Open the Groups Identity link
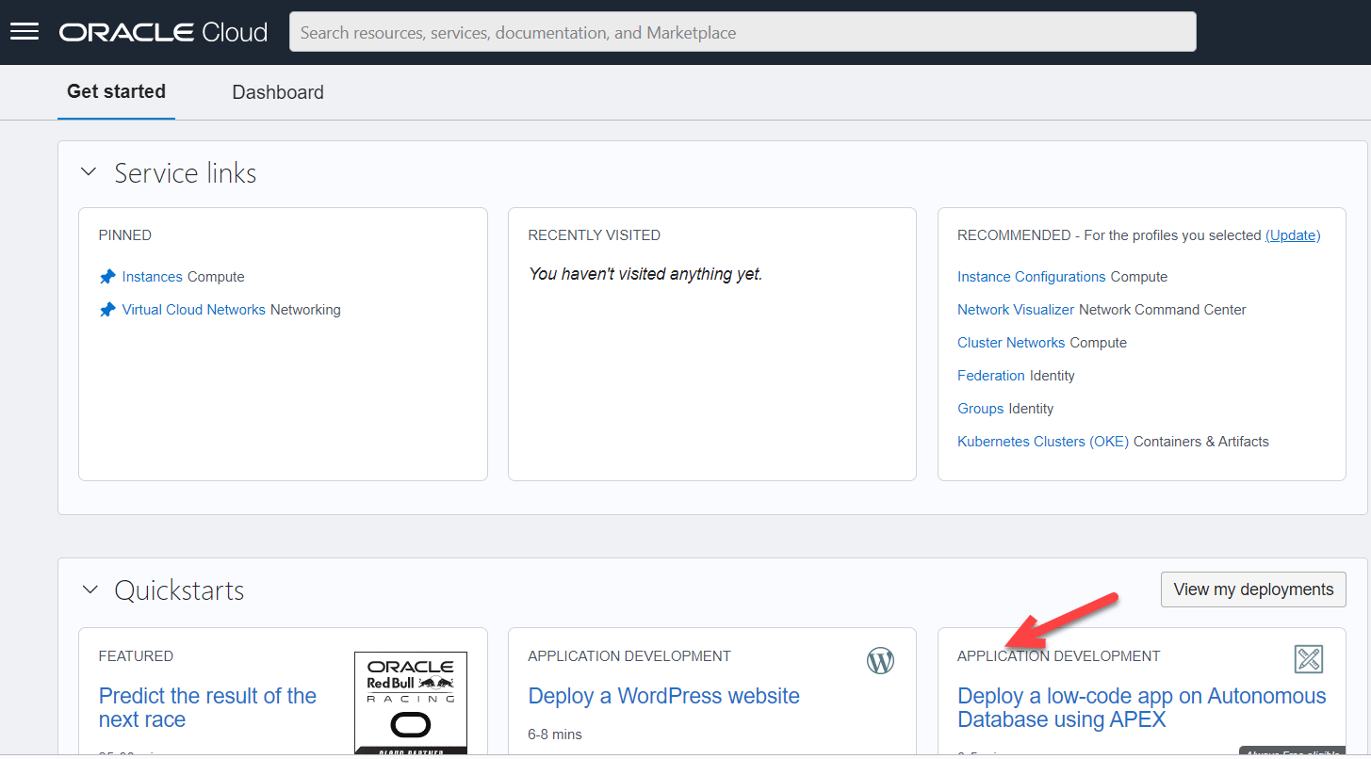This screenshot has height=759, width=1371. click(x=981, y=409)
